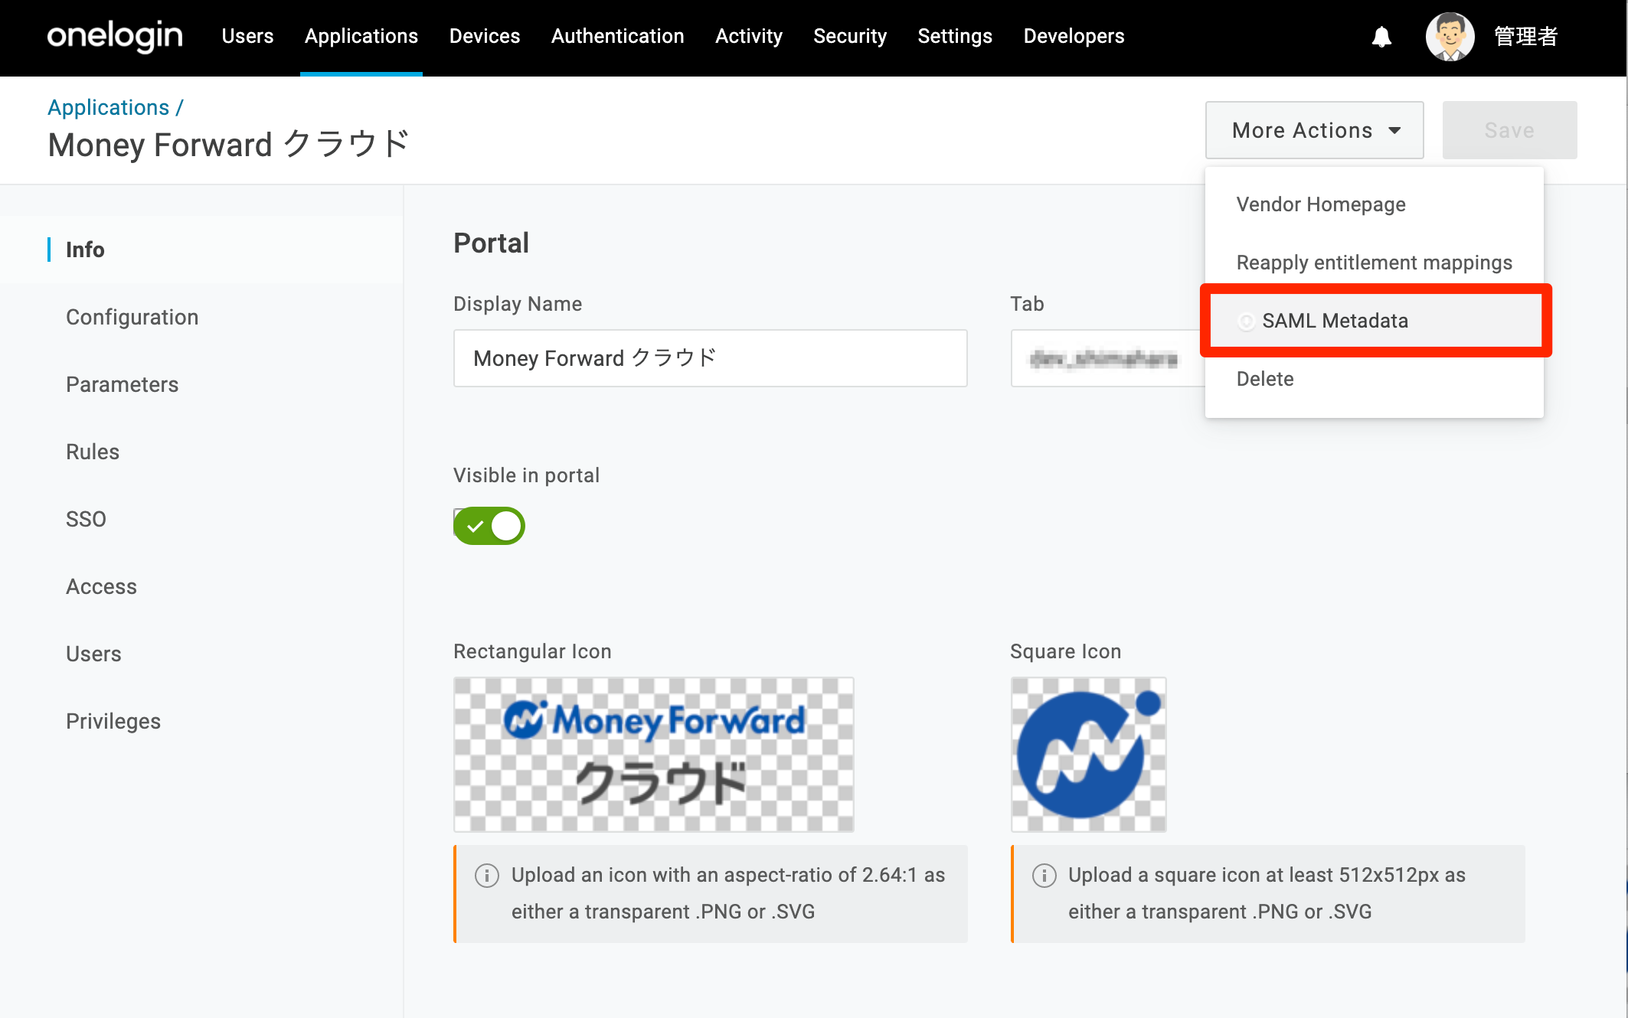Open the Rules sidebar tab
The width and height of the screenshot is (1628, 1018).
click(93, 452)
